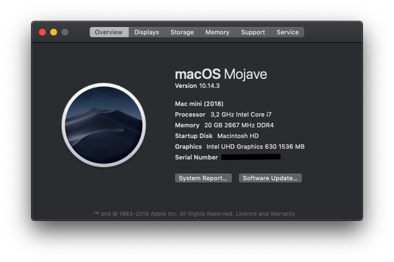Click the Software Update... button
This screenshot has height=262, width=394.
270,178
